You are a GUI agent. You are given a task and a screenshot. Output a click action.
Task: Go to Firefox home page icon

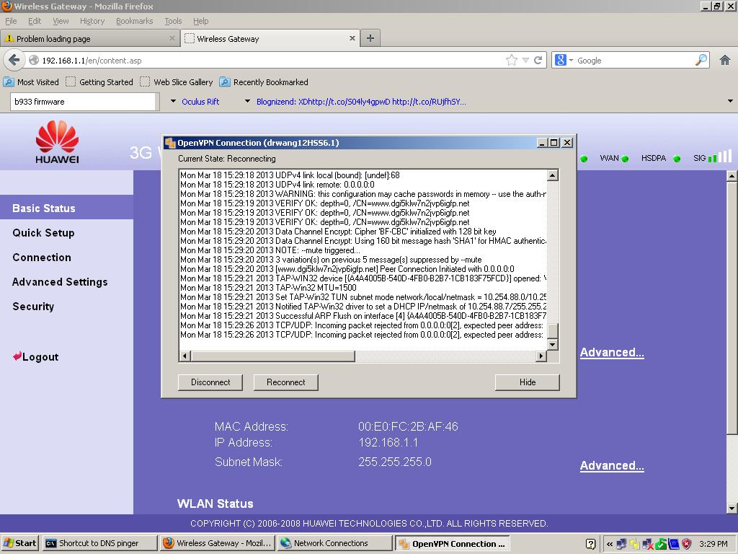pos(725,61)
